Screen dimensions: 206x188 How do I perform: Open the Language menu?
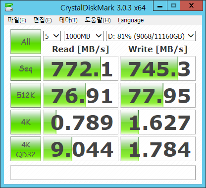131,20
